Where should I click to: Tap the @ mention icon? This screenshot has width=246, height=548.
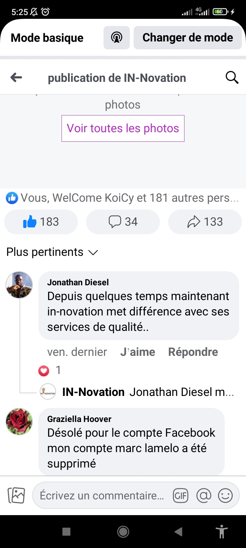204,496
